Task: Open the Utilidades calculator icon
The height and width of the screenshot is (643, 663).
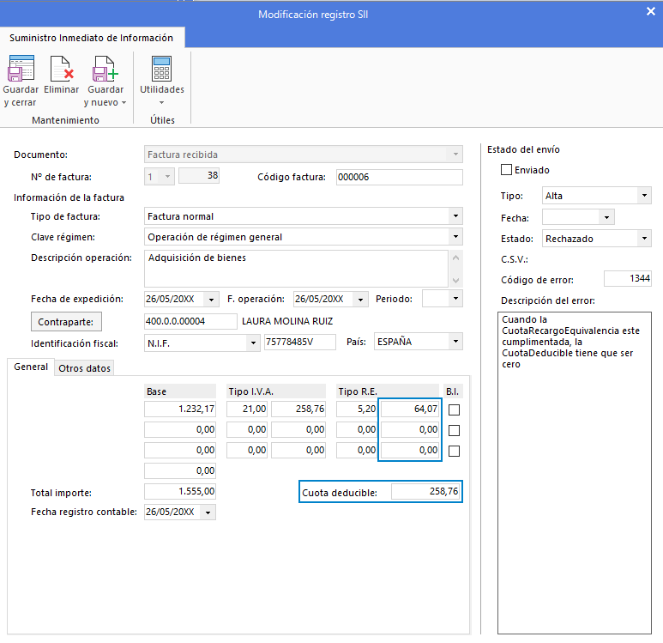Action: (161, 69)
